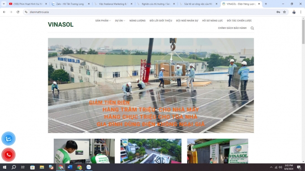Open the HỒ SƠ NĂNG LỰC menu item
The width and height of the screenshot is (305, 171).
(x=212, y=20)
